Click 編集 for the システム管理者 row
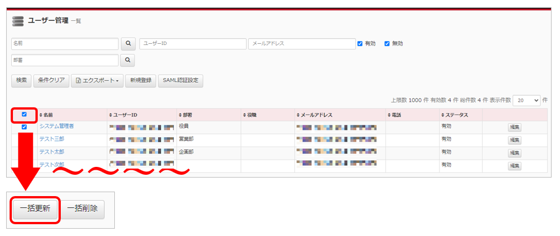 coord(514,128)
